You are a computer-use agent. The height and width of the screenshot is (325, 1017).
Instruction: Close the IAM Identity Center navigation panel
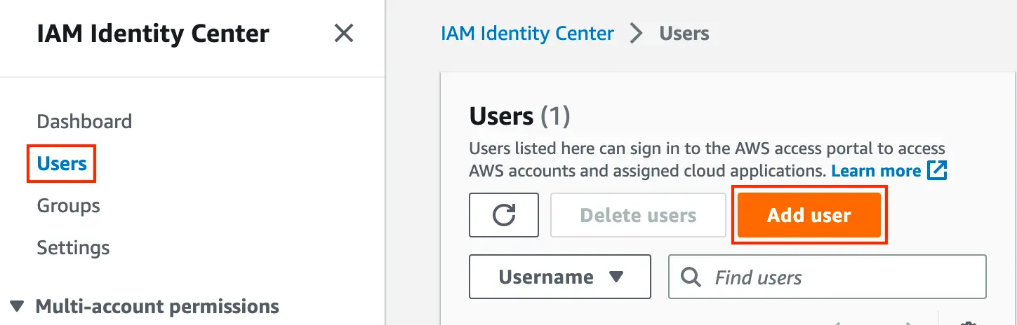click(x=343, y=33)
